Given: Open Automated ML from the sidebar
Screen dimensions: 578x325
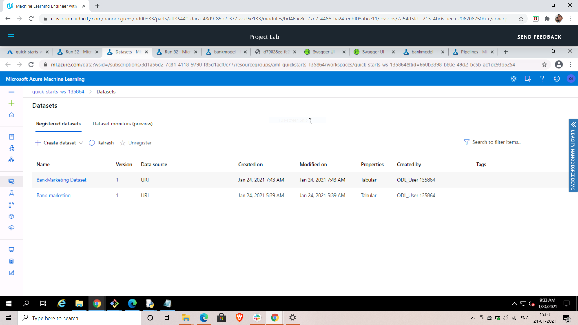Looking at the screenshot, I should pos(11,148).
